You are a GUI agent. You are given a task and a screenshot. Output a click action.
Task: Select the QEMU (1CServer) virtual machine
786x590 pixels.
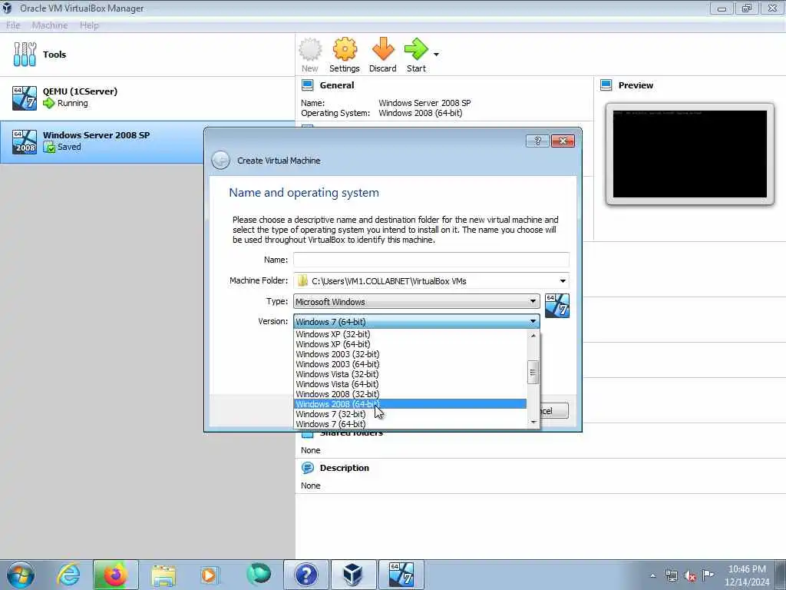[x=147, y=98]
